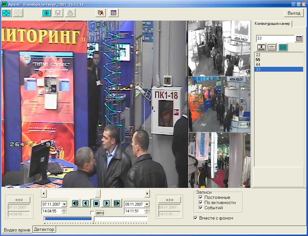Expand the 09.11.2007 end date dropdown
This screenshot has width=308, height=236.
147,204
